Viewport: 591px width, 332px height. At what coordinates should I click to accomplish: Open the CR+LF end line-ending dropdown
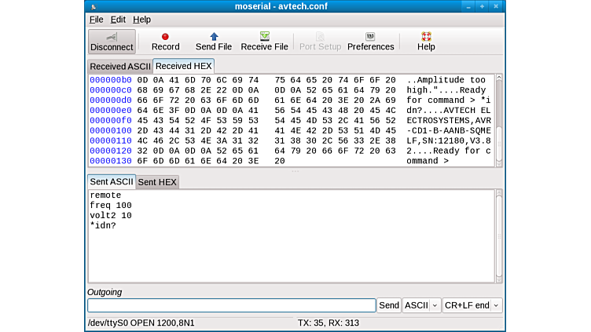point(472,305)
